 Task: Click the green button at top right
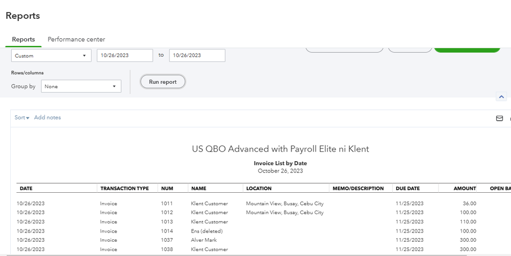(466, 49)
